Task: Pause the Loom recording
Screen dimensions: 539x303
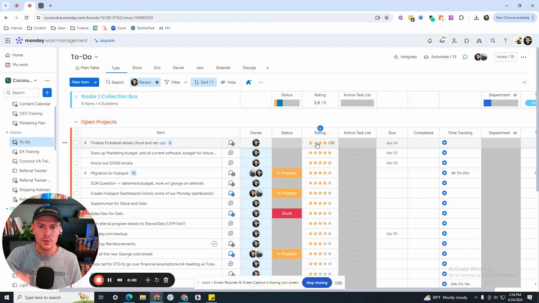Action: point(109,280)
